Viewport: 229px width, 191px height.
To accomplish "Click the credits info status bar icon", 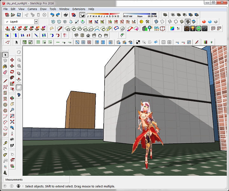I will click(x=11, y=186).
